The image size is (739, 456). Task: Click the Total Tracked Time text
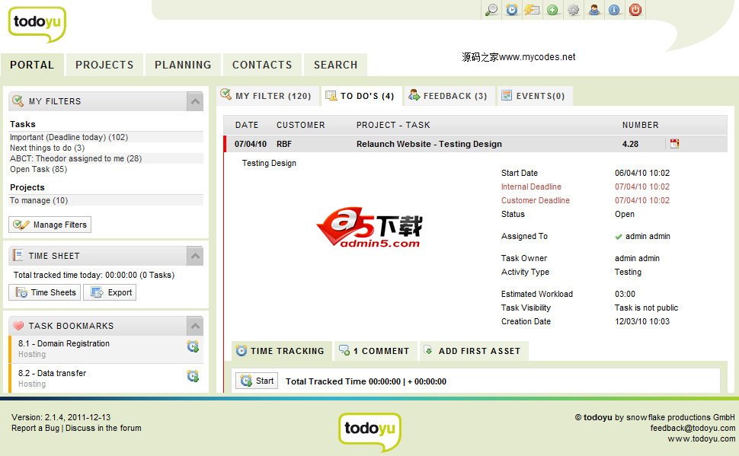tap(366, 381)
